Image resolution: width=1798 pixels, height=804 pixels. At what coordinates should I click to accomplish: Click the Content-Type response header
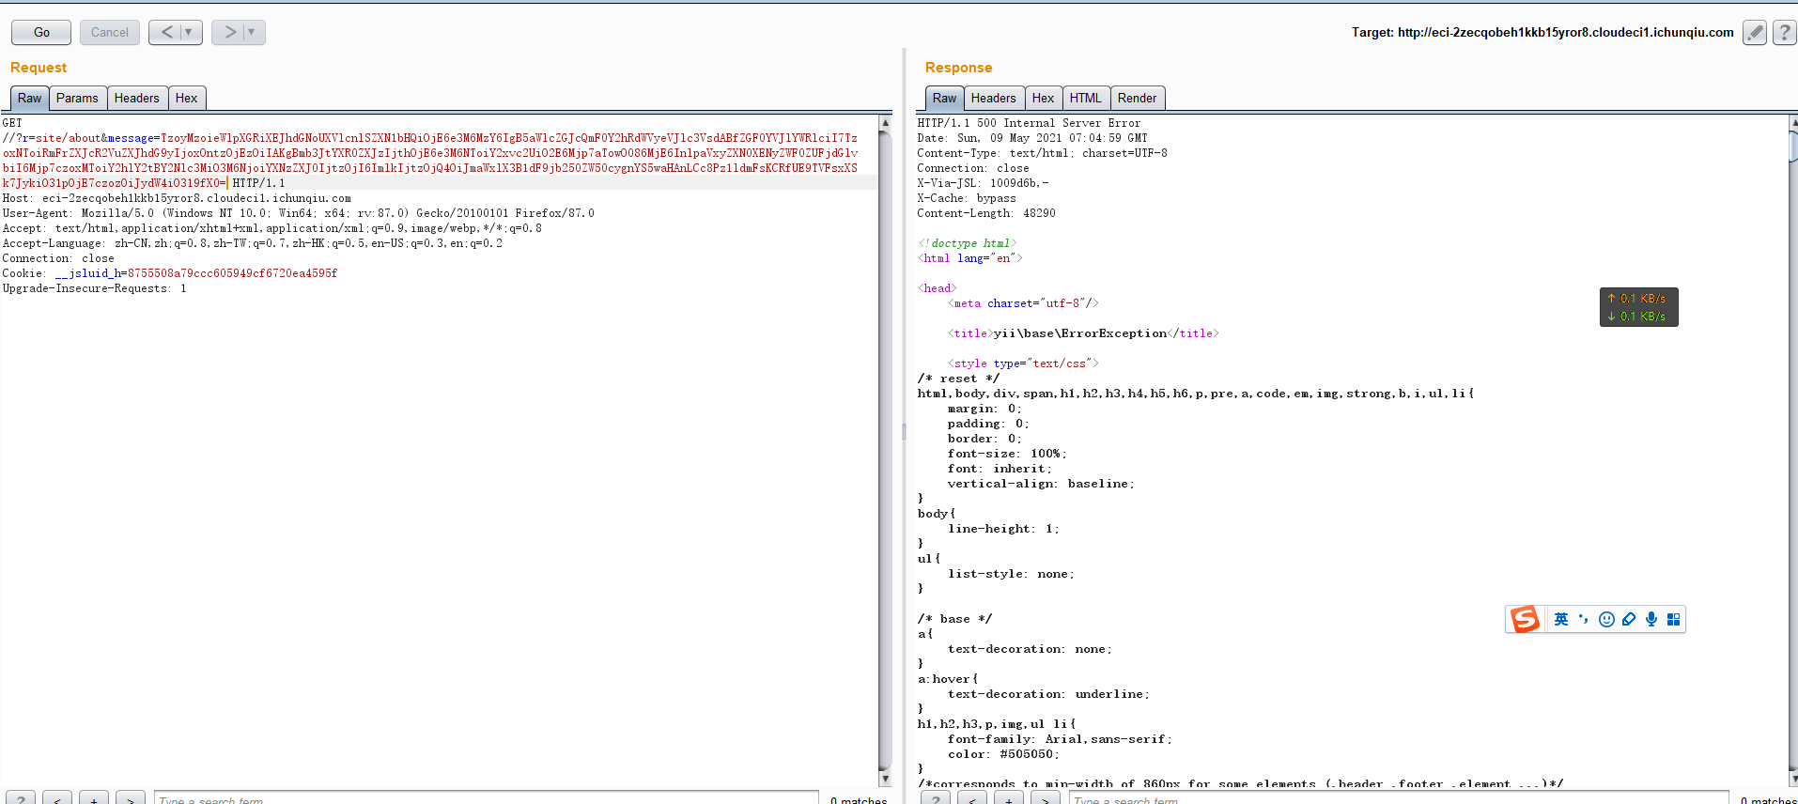pos(1042,153)
